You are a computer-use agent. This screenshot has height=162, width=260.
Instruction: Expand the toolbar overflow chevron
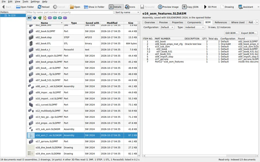pyautogui.click(x=258, y=7)
